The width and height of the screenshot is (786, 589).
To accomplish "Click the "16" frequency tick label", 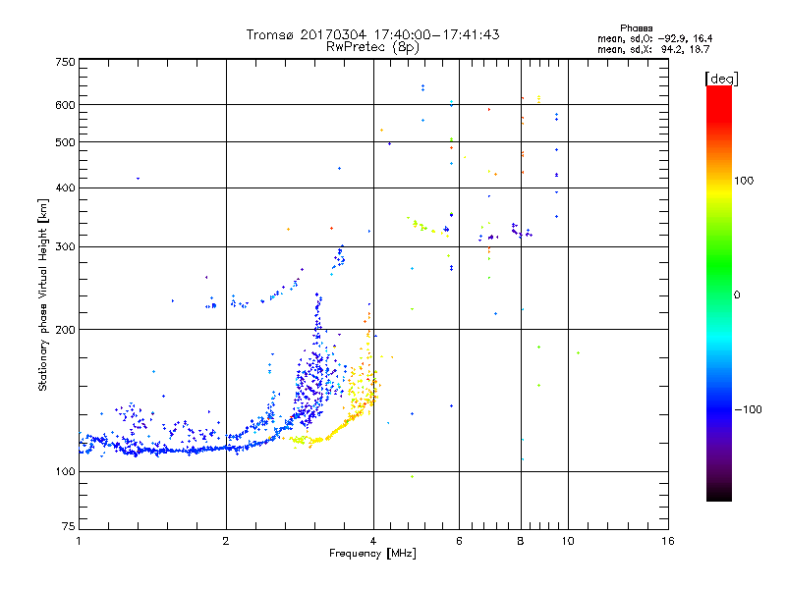I will point(668,541).
